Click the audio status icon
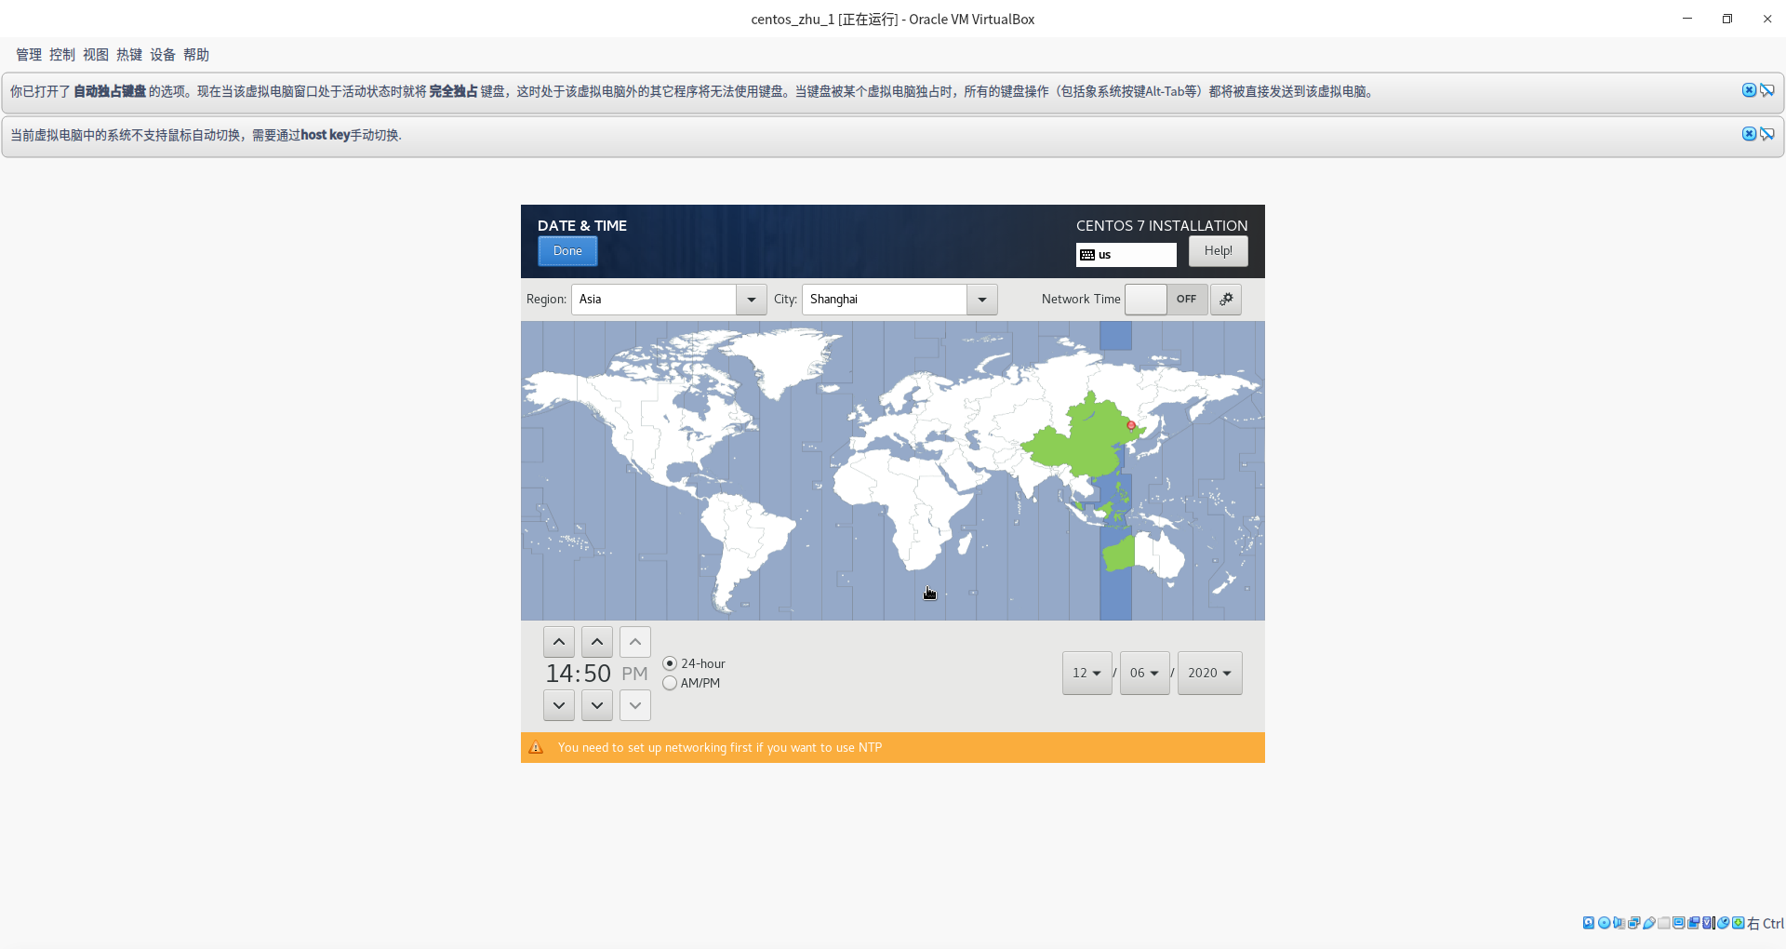Image resolution: width=1786 pixels, height=949 pixels. pyautogui.click(x=1619, y=923)
